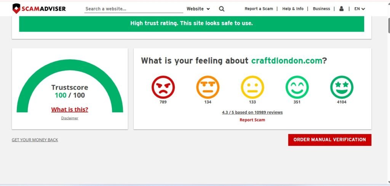Open Report a Scam menu item

[x=259, y=9]
